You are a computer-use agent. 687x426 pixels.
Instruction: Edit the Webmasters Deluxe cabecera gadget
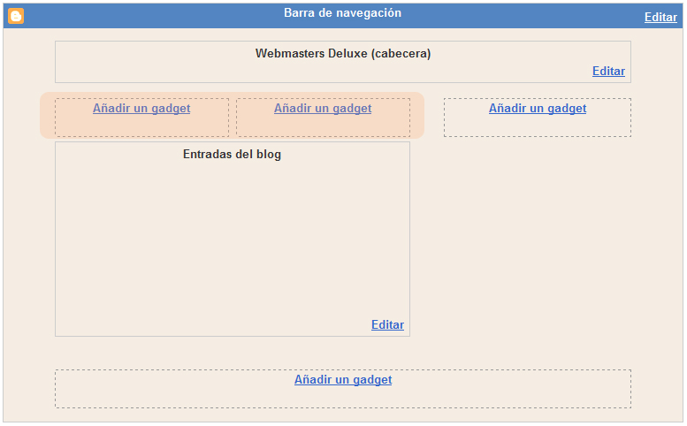[608, 71]
